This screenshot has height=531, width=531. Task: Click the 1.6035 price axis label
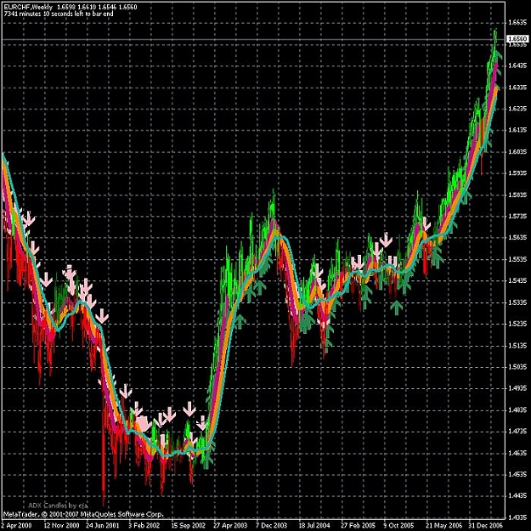point(517,152)
